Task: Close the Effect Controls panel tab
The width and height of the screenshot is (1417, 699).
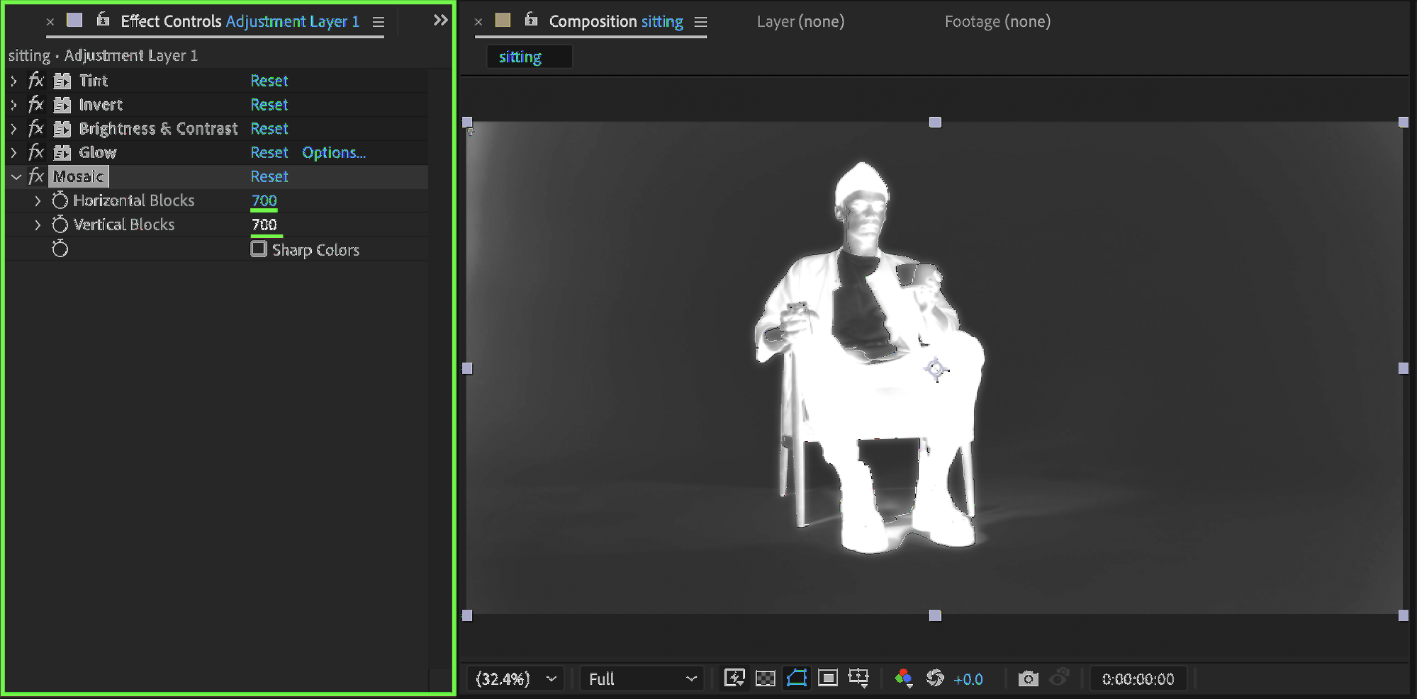Action: (x=50, y=22)
